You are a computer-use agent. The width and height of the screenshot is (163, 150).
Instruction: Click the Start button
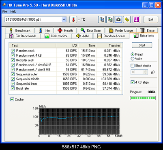point(142,45)
